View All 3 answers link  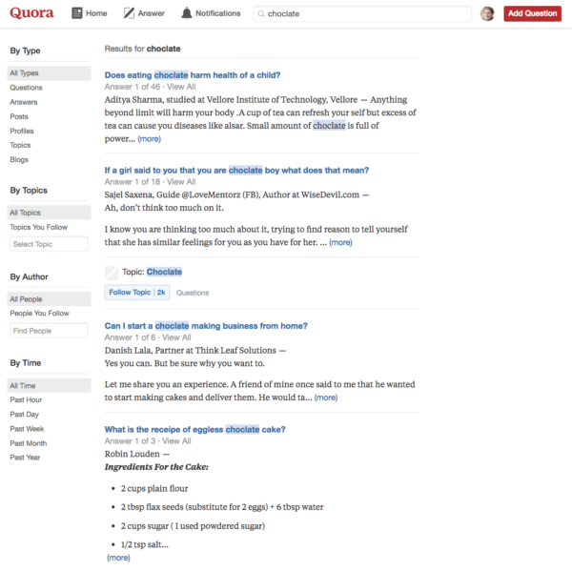tap(176, 441)
